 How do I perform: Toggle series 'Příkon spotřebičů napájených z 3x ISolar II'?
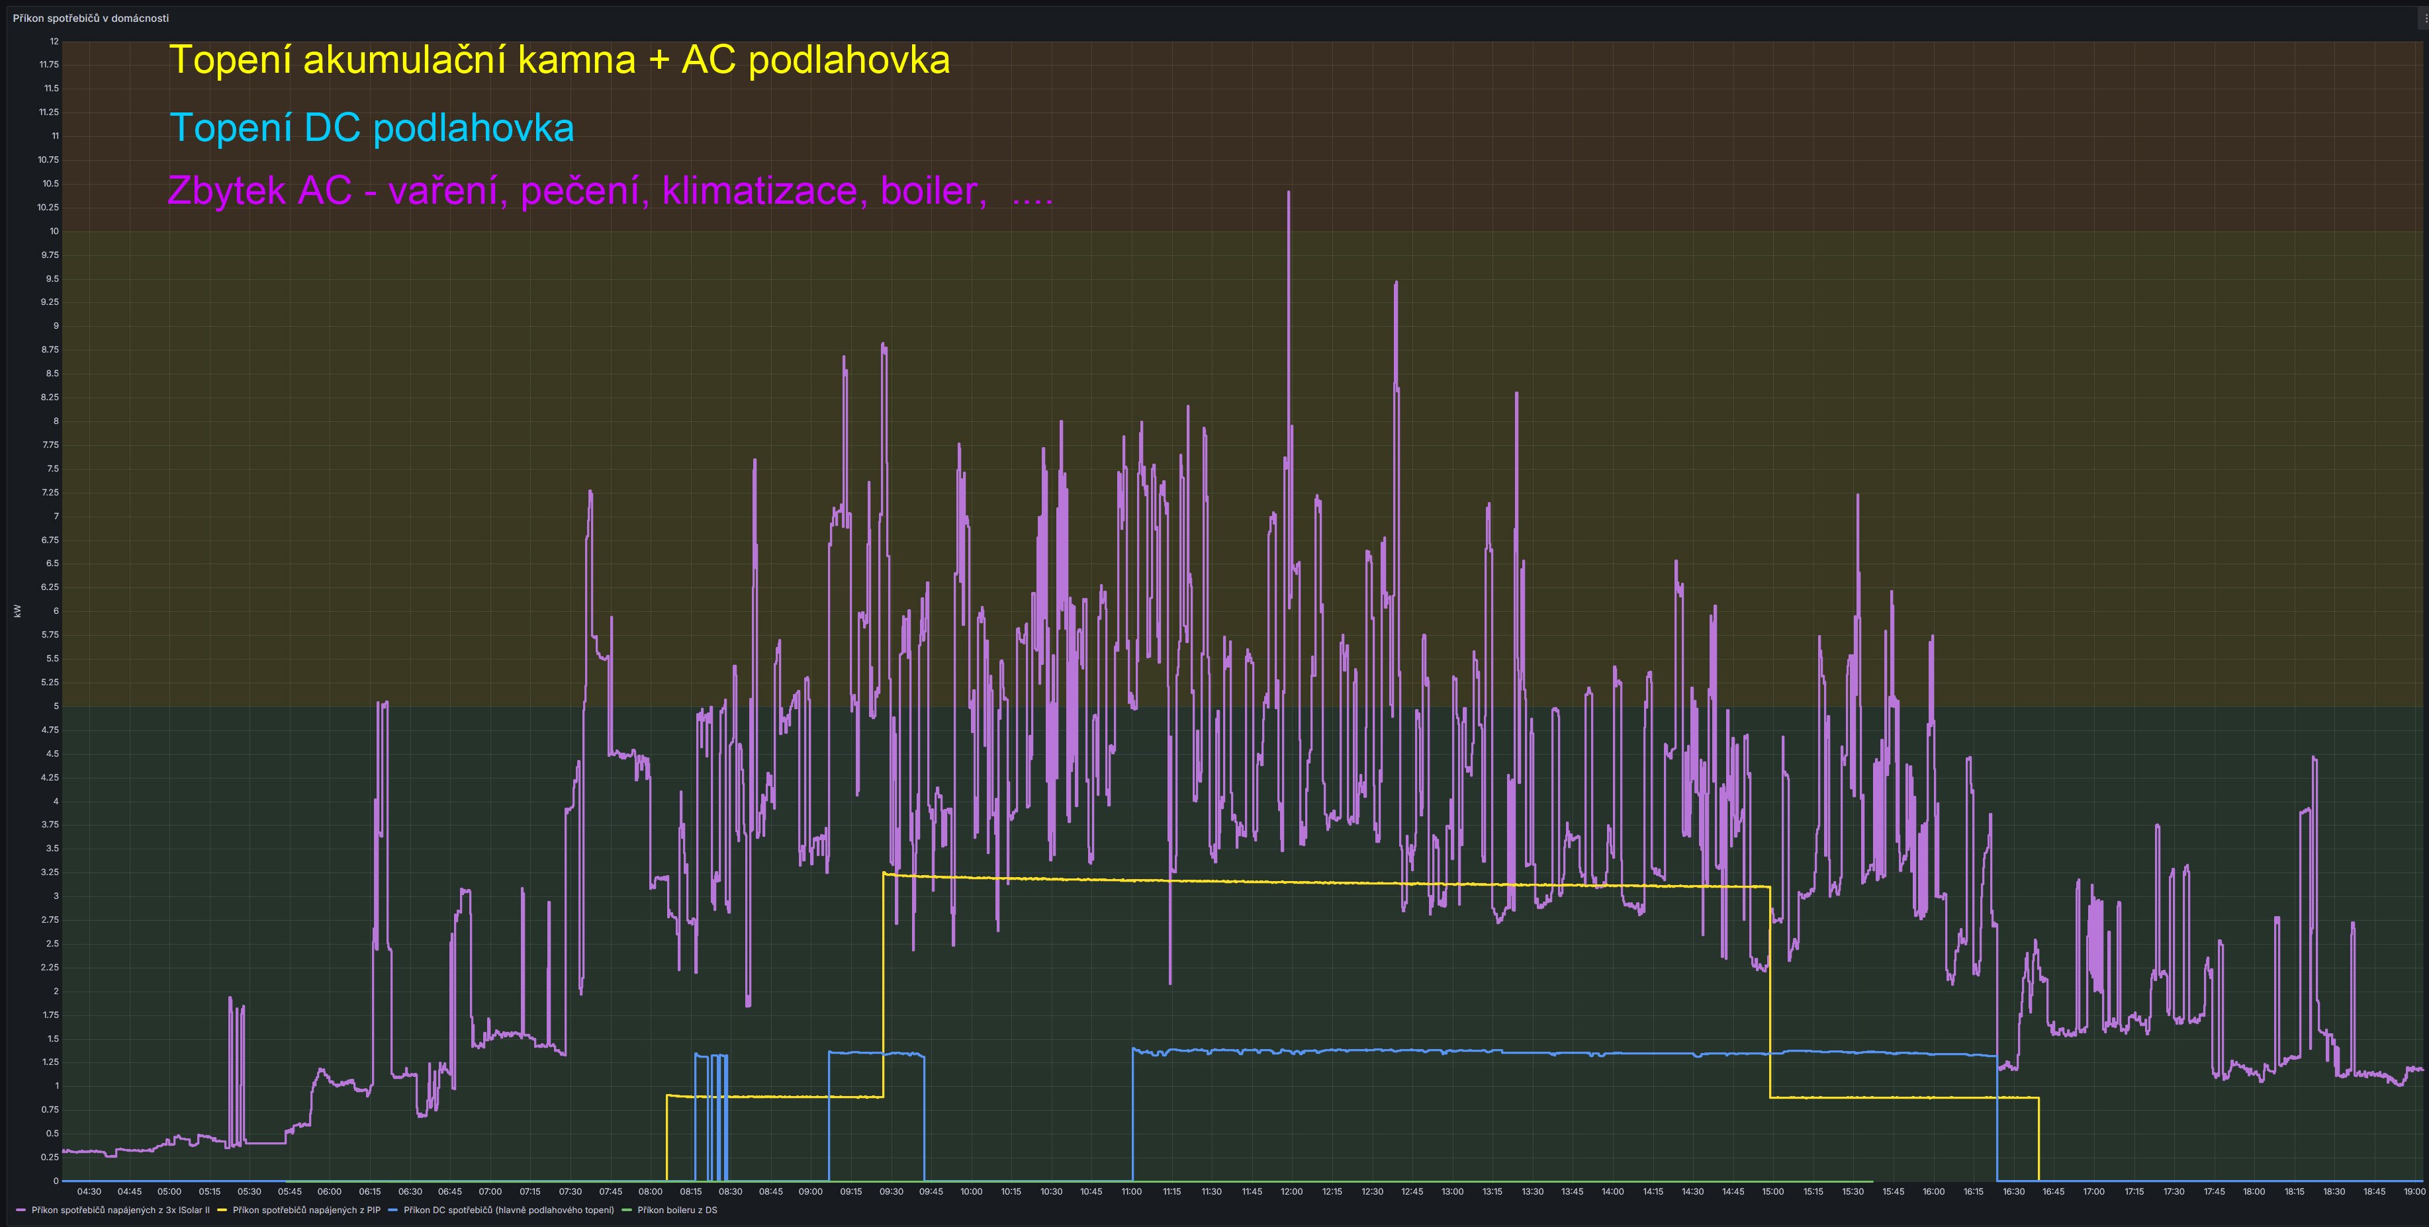(120, 1210)
